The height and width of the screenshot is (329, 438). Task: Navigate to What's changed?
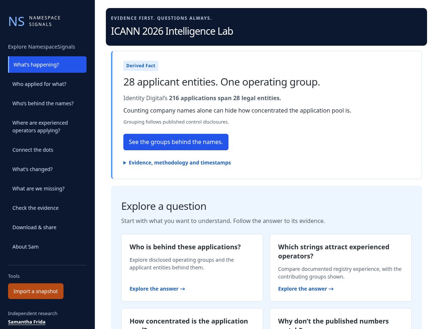47,169
